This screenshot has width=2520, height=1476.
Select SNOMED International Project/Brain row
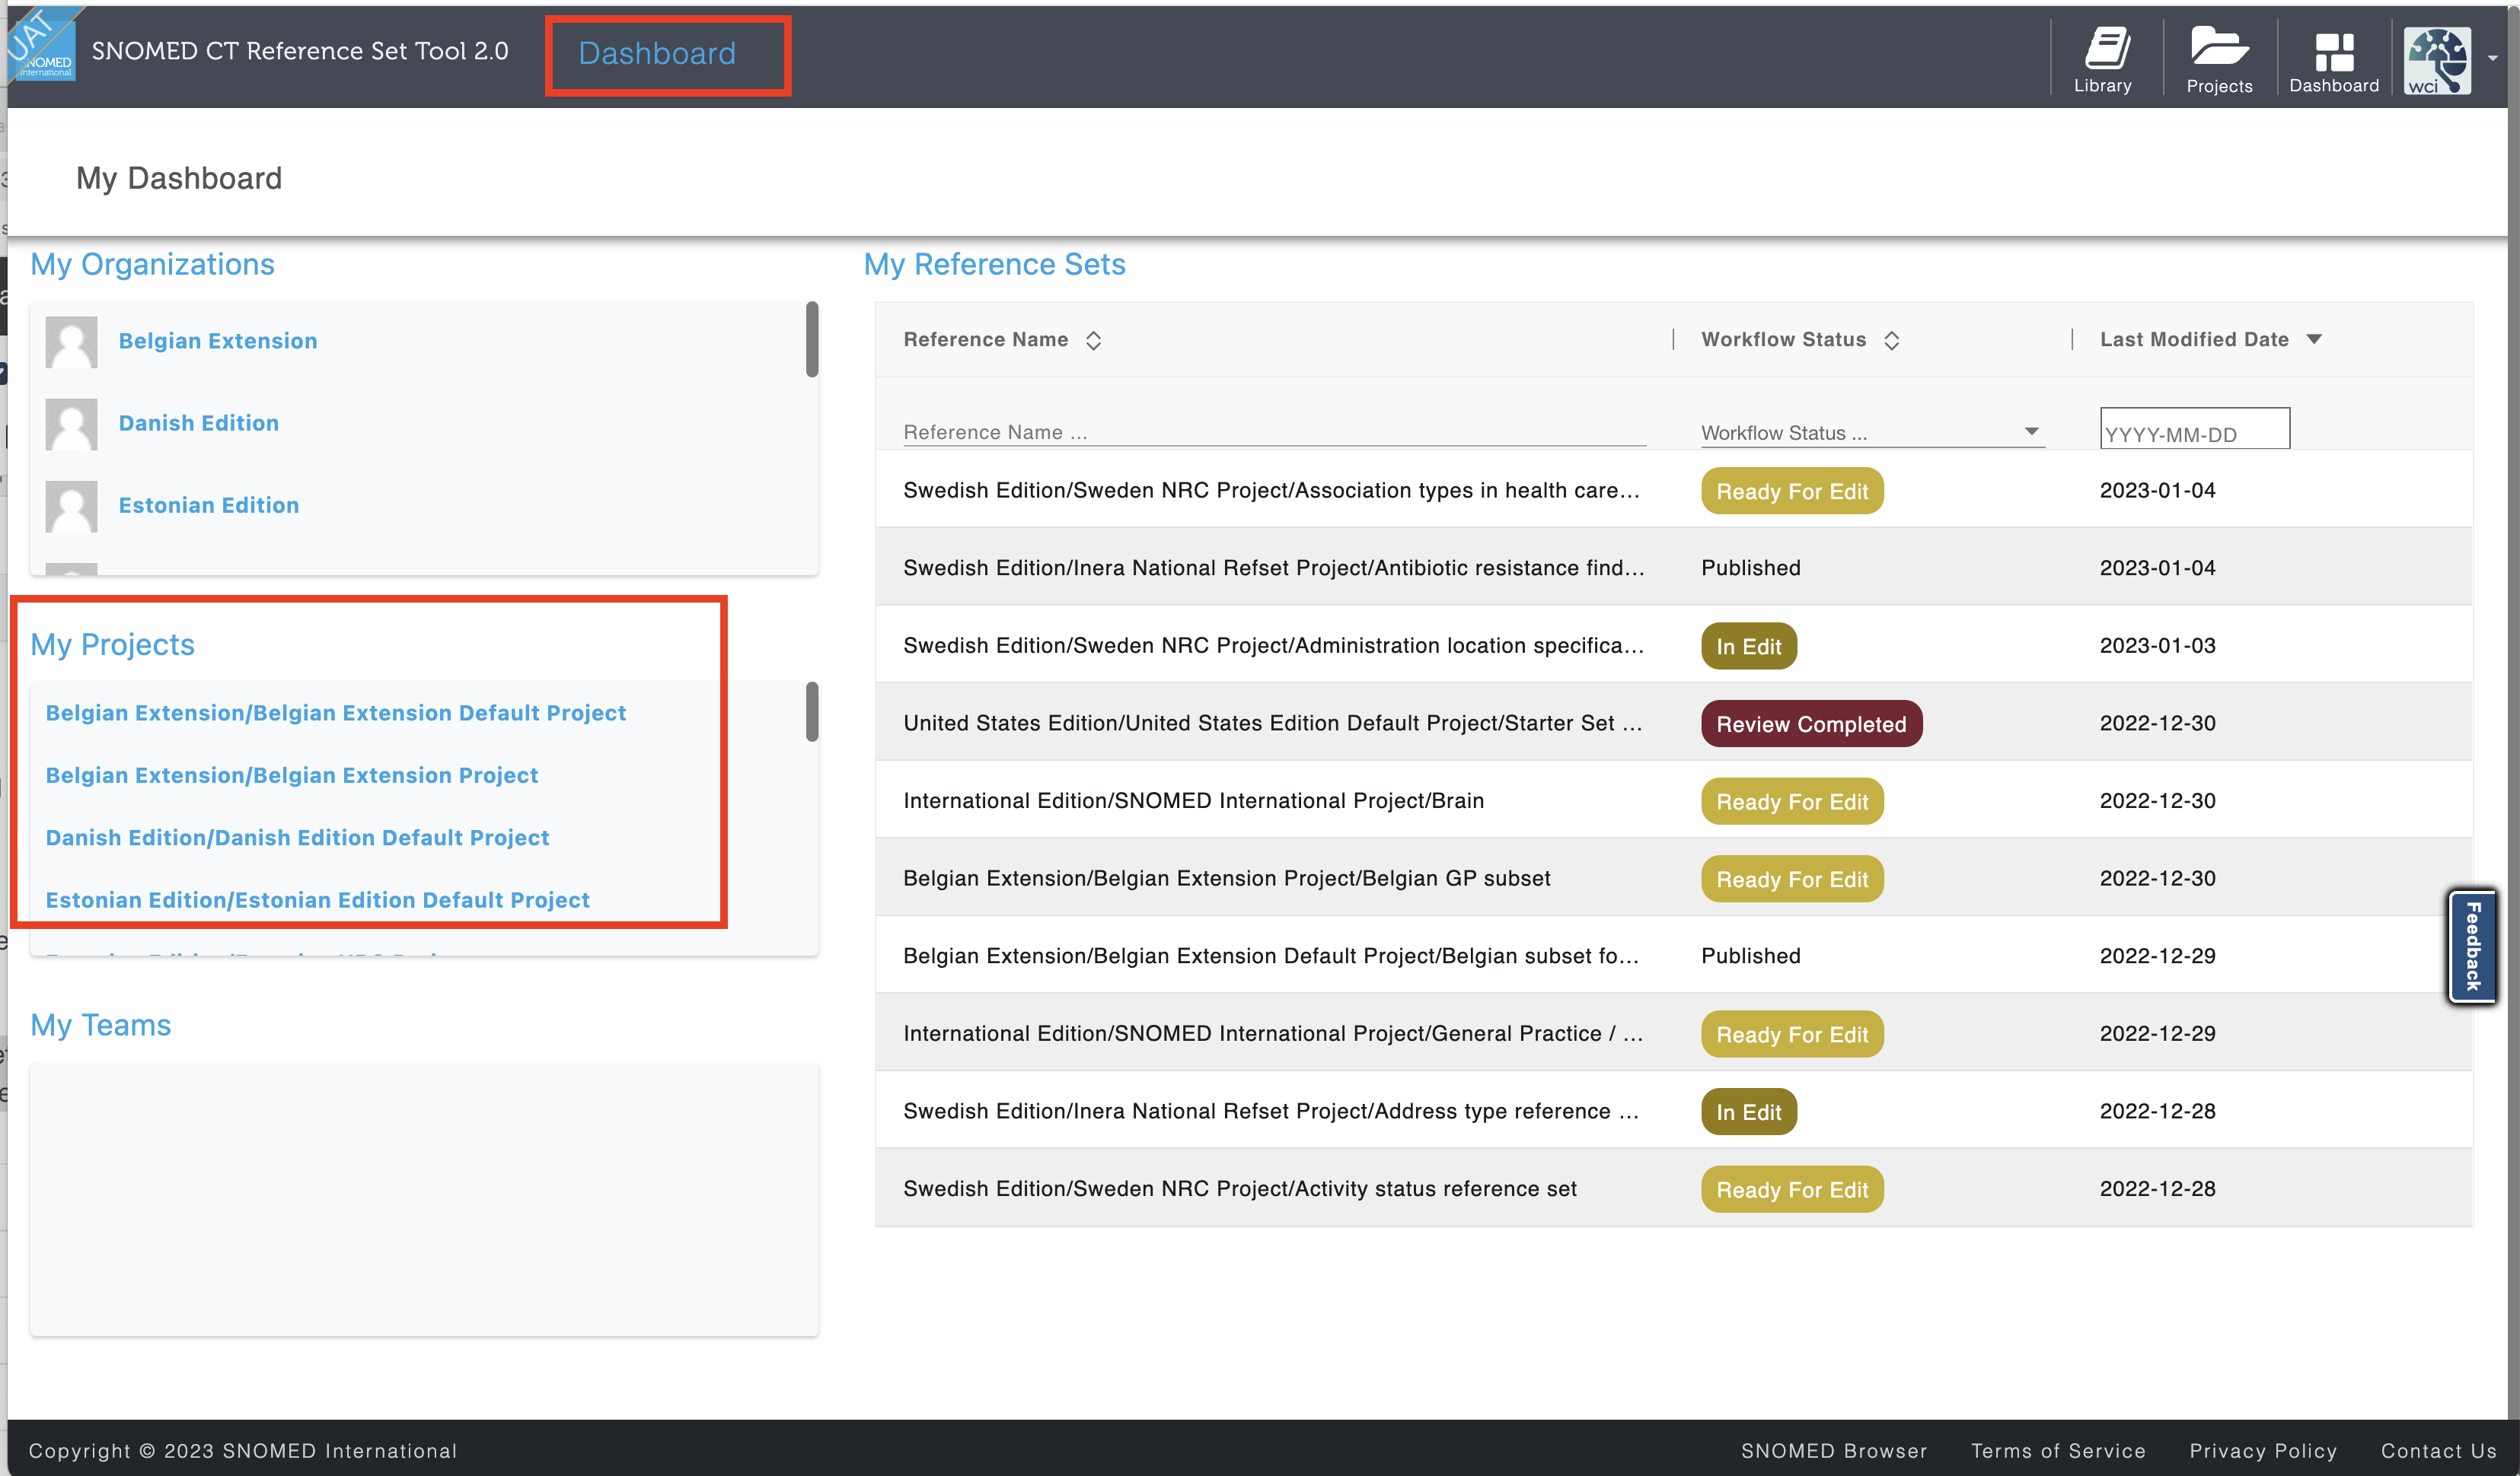1674,800
